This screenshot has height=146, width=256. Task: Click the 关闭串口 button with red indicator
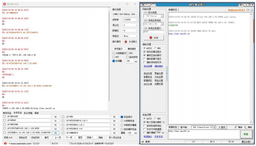[x=131, y=42]
